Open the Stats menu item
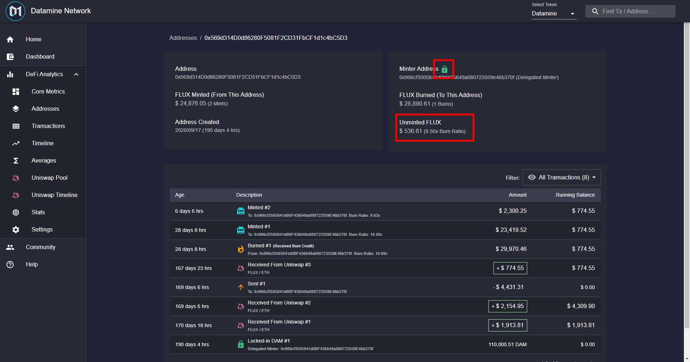Image resolution: width=690 pixels, height=362 pixels. tap(43, 212)
